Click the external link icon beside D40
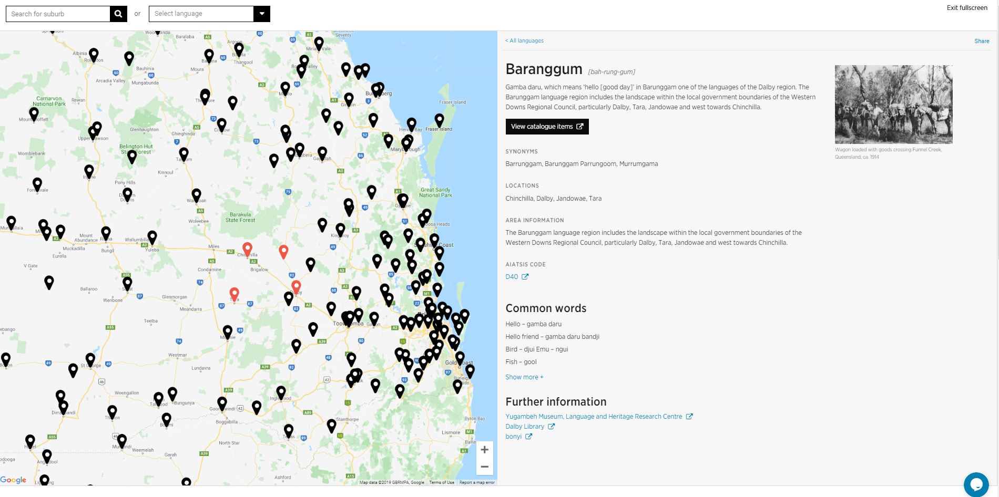 pyautogui.click(x=524, y=276)
